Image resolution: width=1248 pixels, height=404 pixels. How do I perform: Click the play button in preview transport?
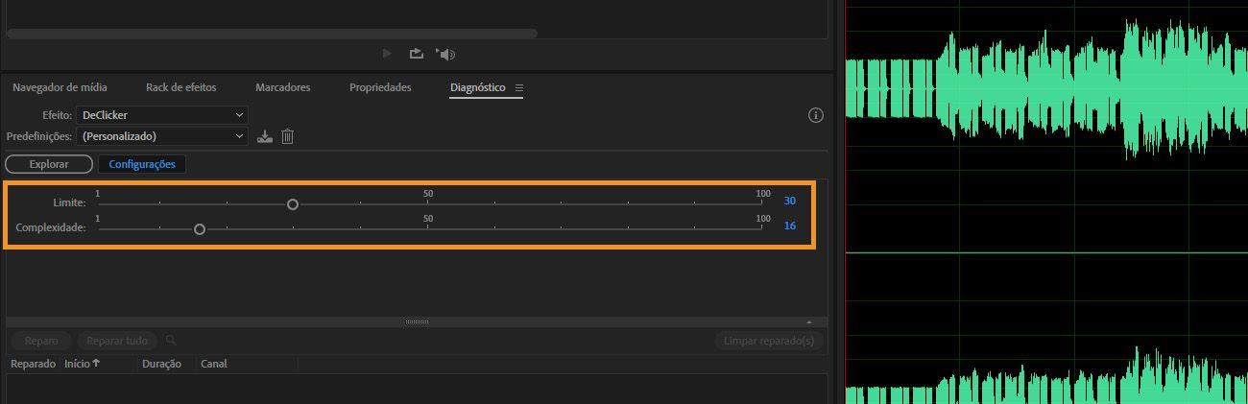(387, 54)
